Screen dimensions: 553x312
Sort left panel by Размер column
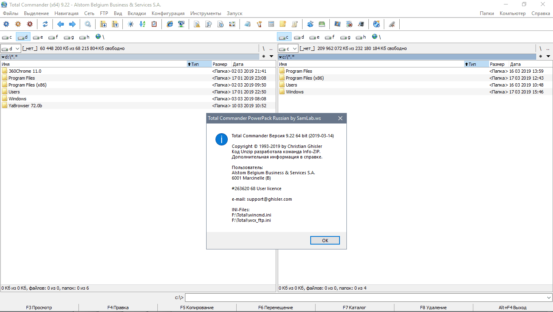pos(221,64)
